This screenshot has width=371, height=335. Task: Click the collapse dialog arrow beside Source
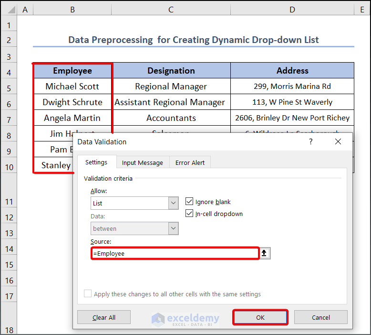pyautogui.click(x=265, y=253)
